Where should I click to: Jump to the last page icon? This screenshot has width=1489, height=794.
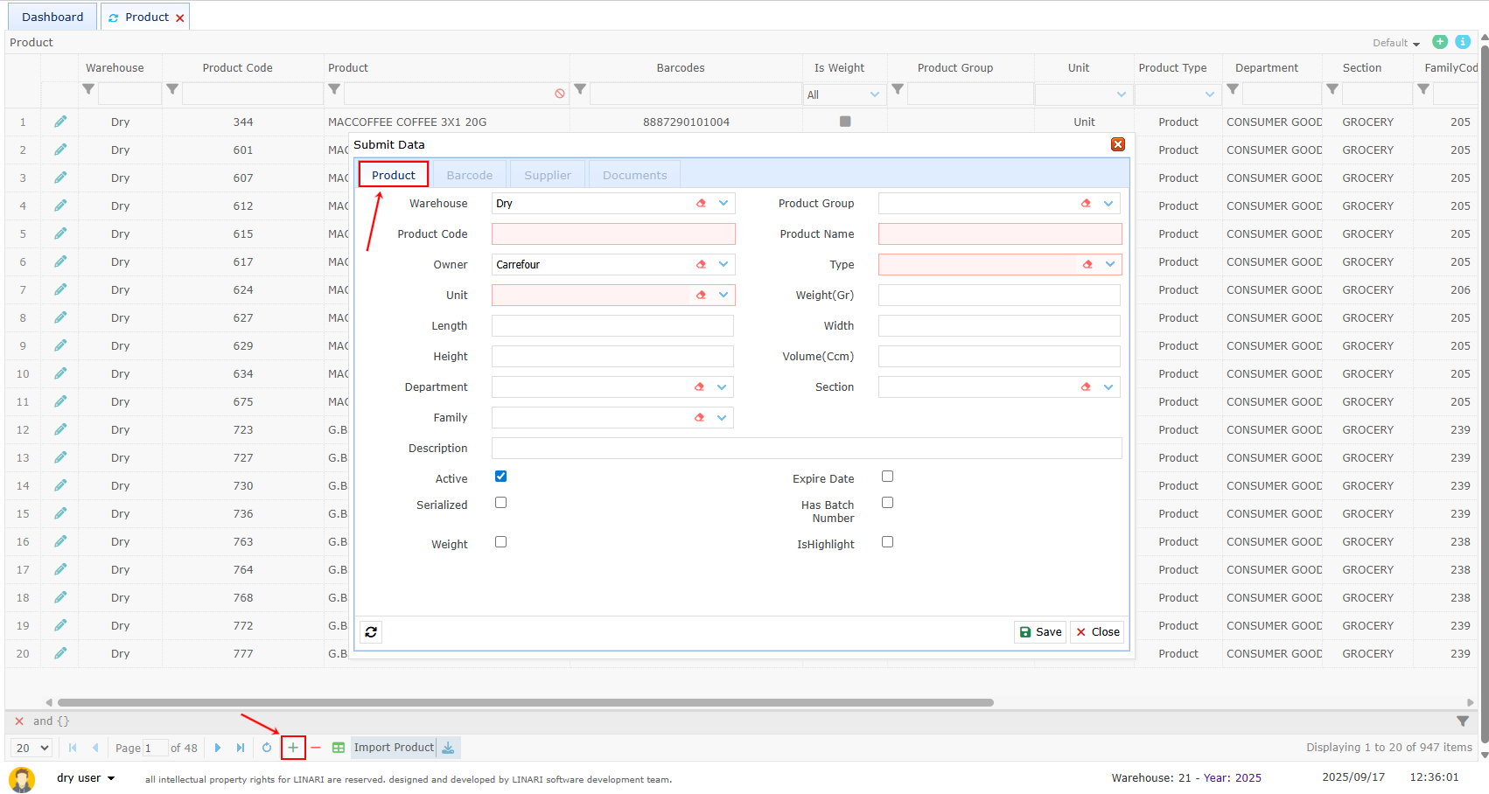pos(241,748)
